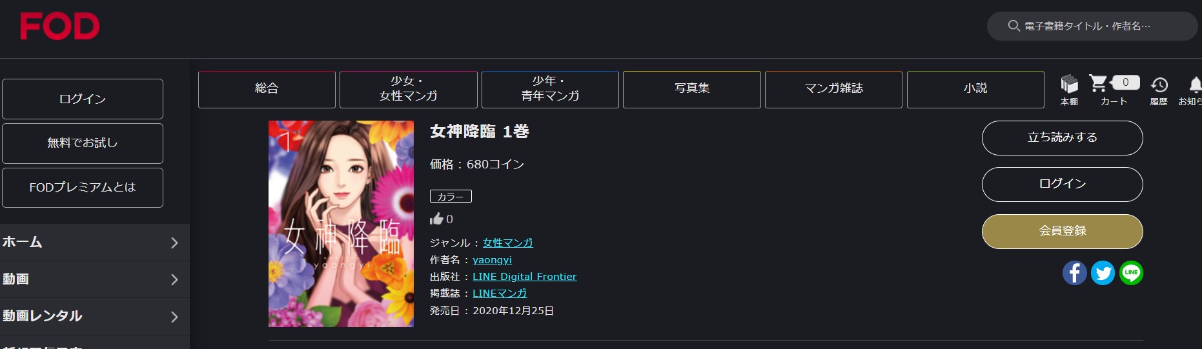Open the yaongyi author link
The height and width of the screenshot is (349, 1202).
point(492,259)
